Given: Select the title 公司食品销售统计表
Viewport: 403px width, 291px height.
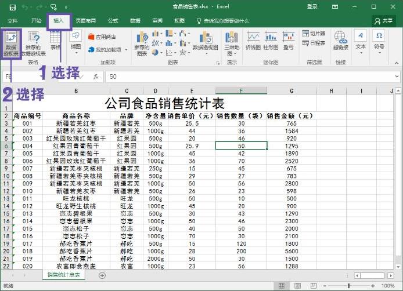Looking at the screenshot, I should click(164, 103).
